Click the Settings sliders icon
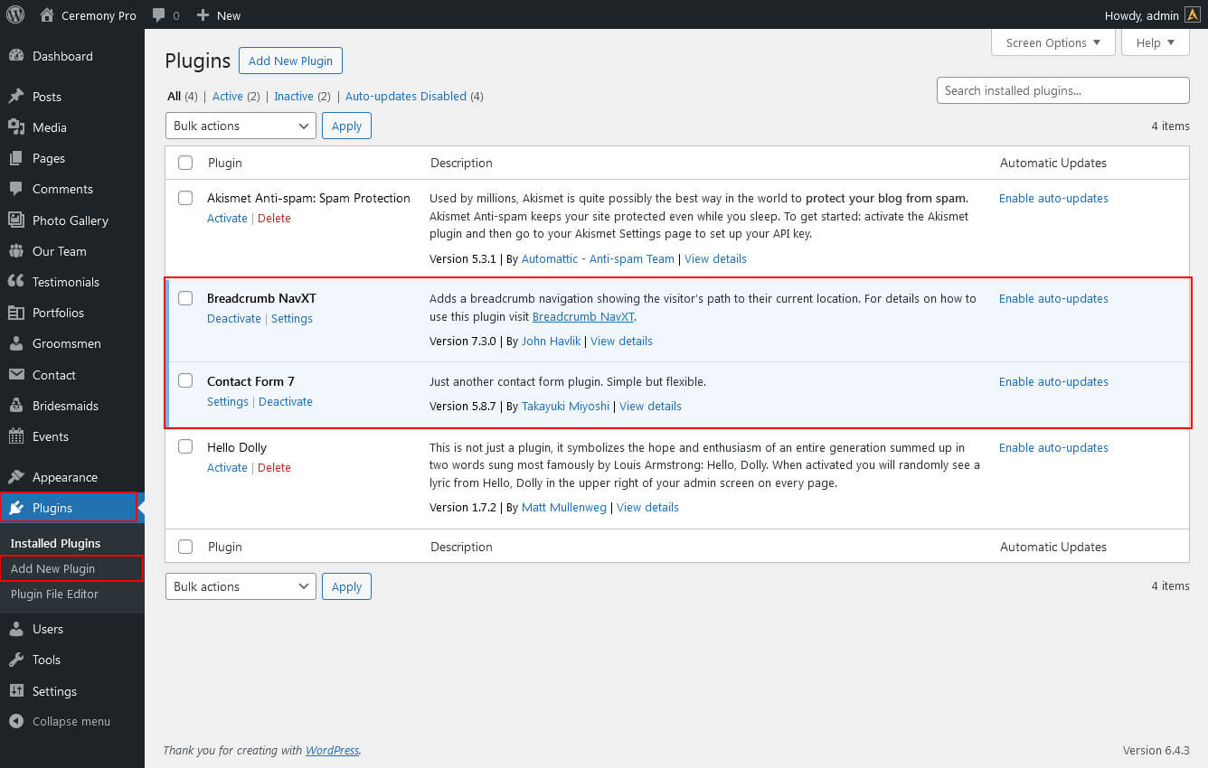1208x768 pixels. [x=16, y=691]
